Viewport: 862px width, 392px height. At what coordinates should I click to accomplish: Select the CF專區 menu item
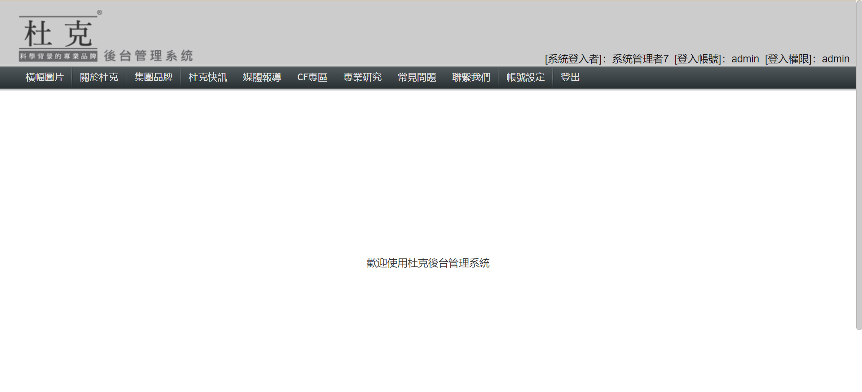coord(312,78)
